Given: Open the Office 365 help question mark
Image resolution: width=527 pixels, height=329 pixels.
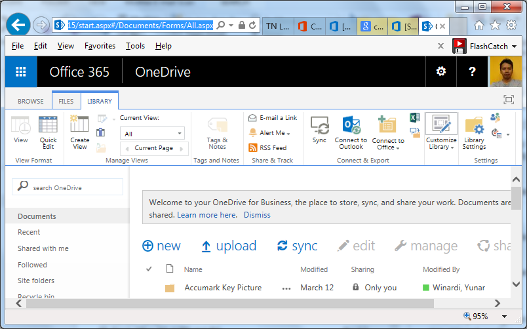Looking at the screenshot, I should coord(472,71).
